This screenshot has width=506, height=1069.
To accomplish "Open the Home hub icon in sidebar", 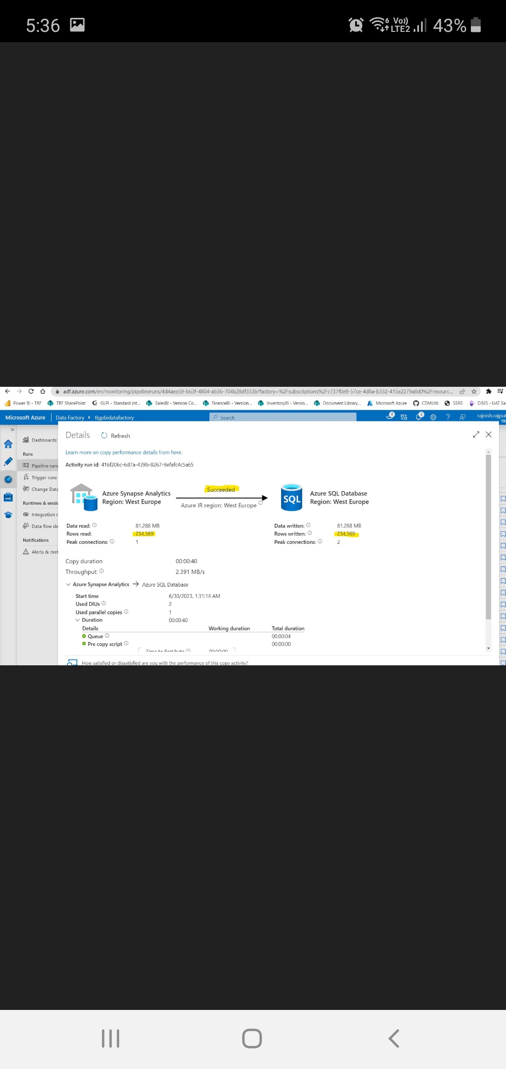I will click(x=8, y=444).
